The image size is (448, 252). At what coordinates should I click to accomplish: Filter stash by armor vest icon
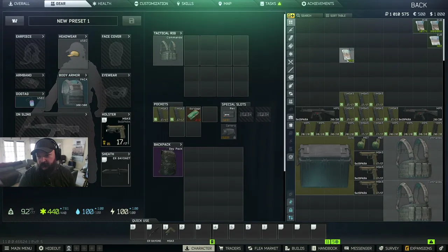(290, 125)
